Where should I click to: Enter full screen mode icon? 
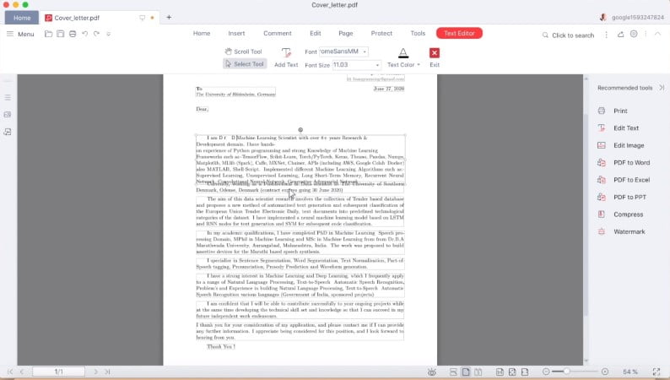pos(656,372)
